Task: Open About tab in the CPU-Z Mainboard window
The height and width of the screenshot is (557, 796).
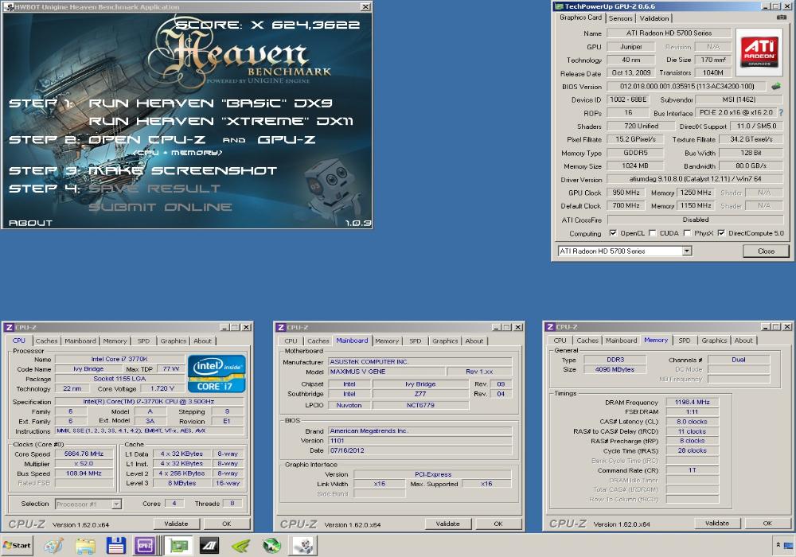Action: tap(474, 341)
